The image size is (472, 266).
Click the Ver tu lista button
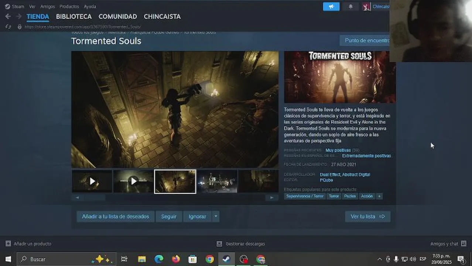pyautogui.click(x=367, y=216)
